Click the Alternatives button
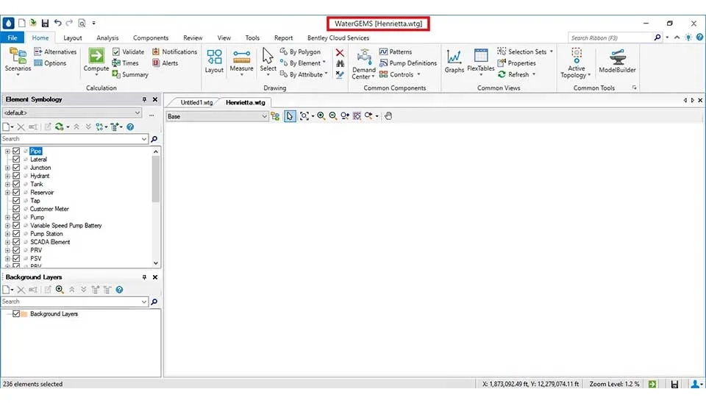 [55, 51]
